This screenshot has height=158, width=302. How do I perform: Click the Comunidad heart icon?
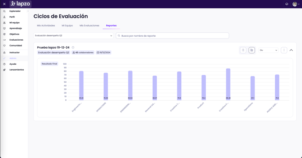tap(4, 46)
